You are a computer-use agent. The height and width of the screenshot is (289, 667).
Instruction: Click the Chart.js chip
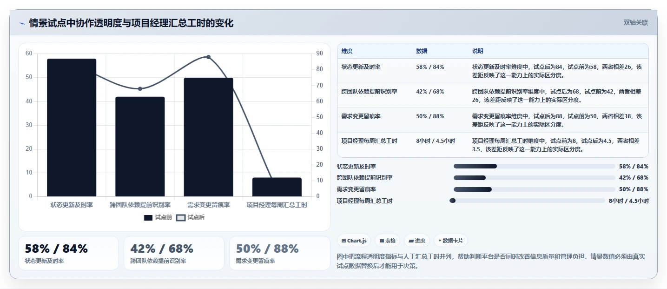354,241
